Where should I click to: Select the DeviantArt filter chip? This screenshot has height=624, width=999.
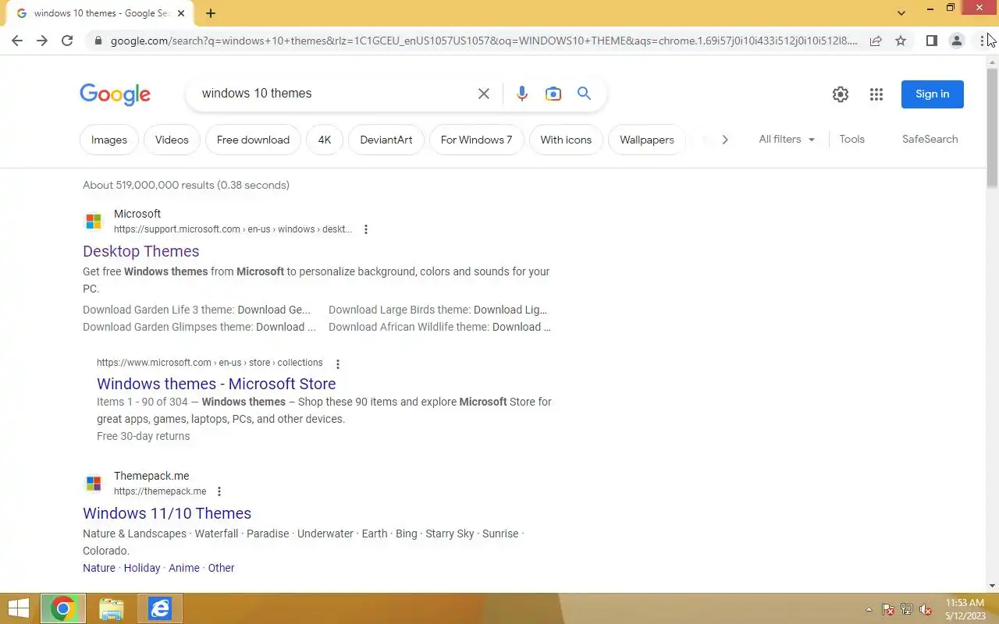(386, 140)
